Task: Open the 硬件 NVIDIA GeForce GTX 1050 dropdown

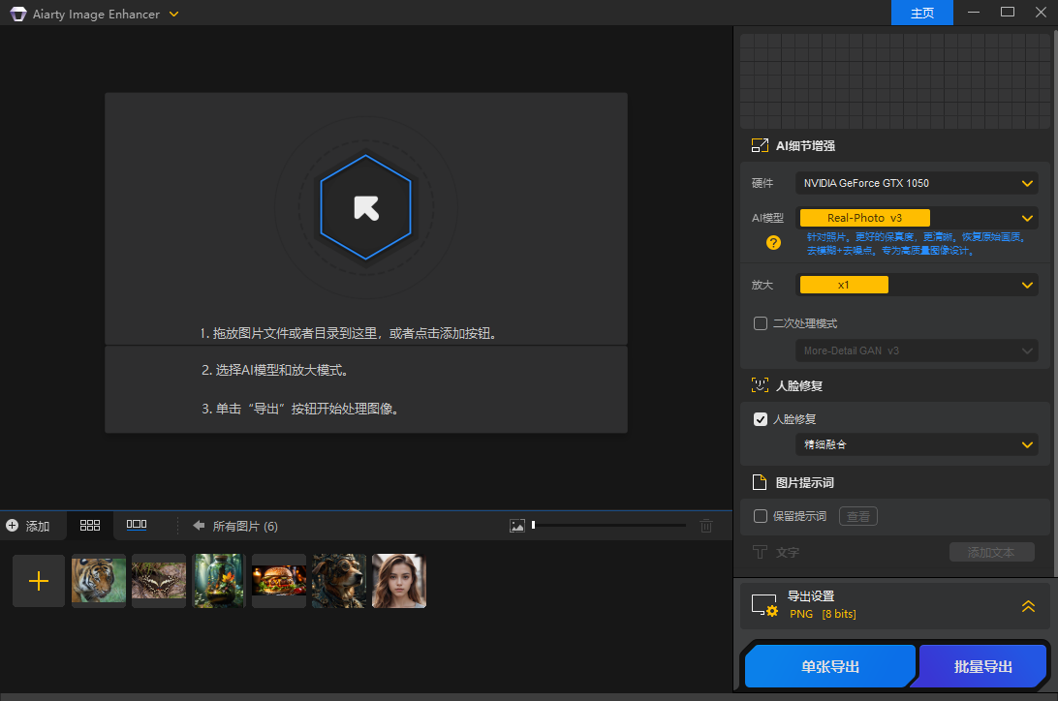Action: 917,183
